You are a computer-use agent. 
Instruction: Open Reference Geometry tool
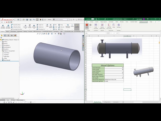click(68, 26)
